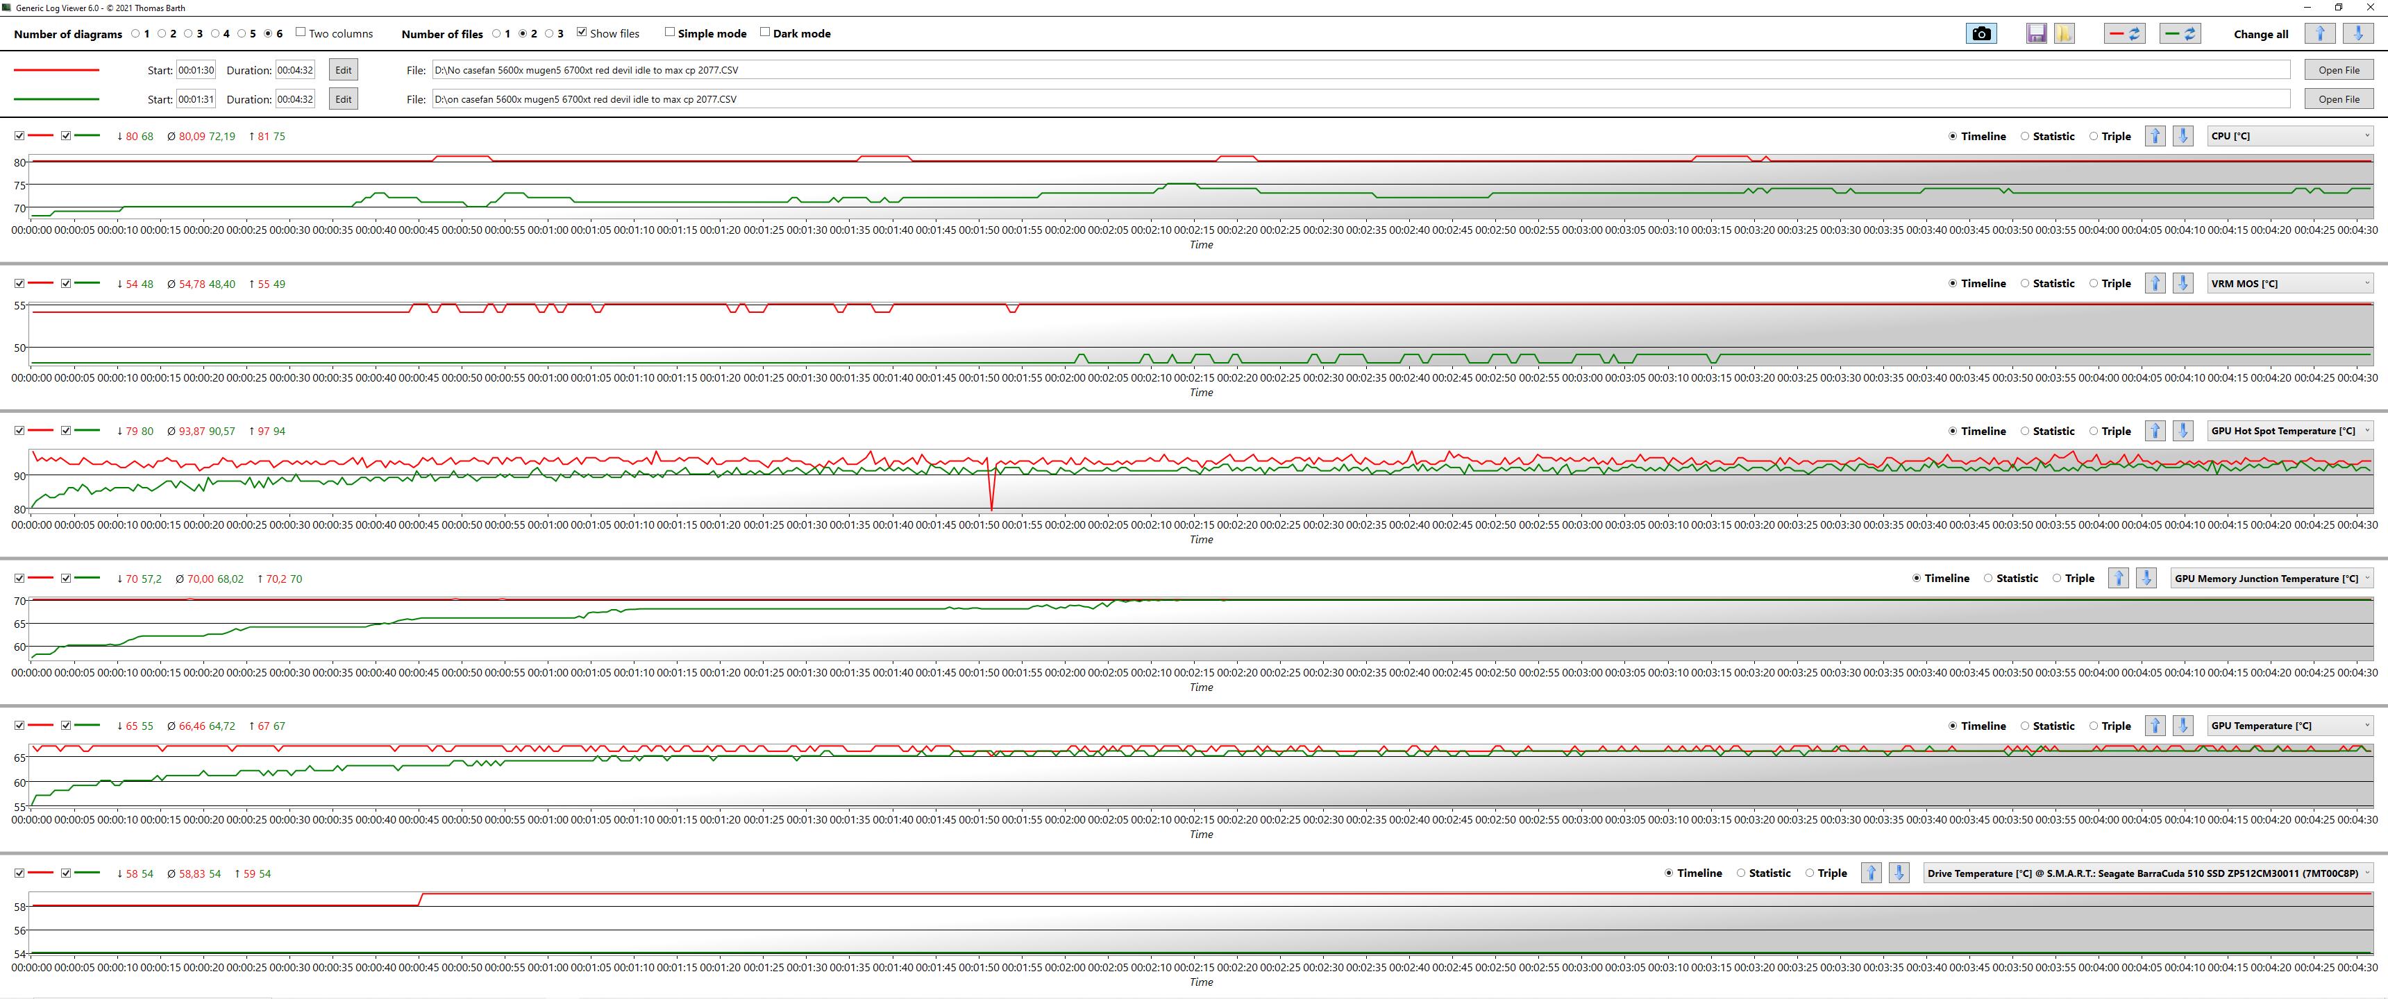Image resolution: width=2388 pixels, height=999 pixels.
Task: Click the yellow folder icon in toolbar
Action: click(2064, 33)
